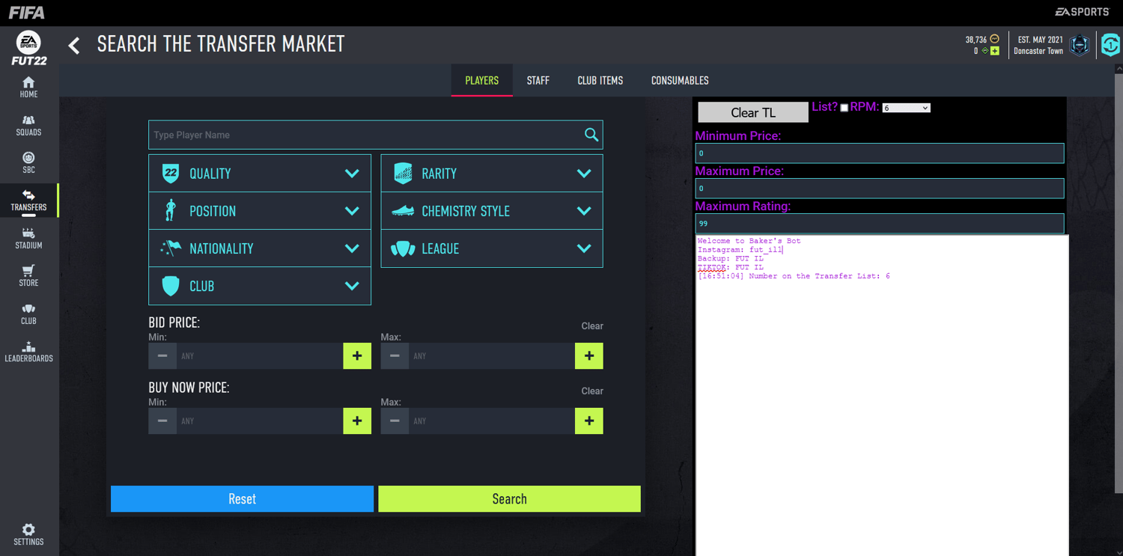Click the magnifier icon in the player name field

[591, 135]
